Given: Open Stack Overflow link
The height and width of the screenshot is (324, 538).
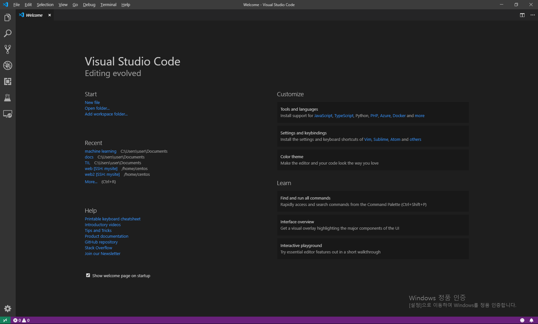Looking at the screenshot, I should (99, 248).
